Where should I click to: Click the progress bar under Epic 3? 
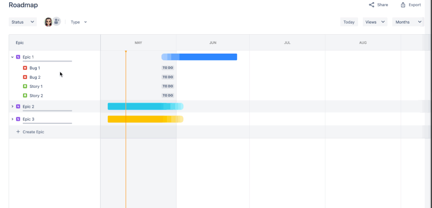48,123
